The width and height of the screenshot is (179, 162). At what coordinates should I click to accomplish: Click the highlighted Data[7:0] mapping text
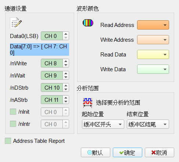[x=39, y=49]
